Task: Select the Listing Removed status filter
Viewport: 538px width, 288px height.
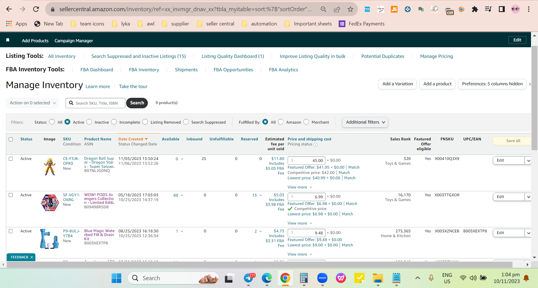Action: [145, 122]
